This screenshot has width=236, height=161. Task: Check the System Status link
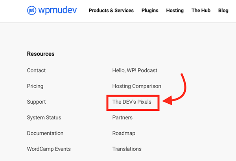click(44, 118)
